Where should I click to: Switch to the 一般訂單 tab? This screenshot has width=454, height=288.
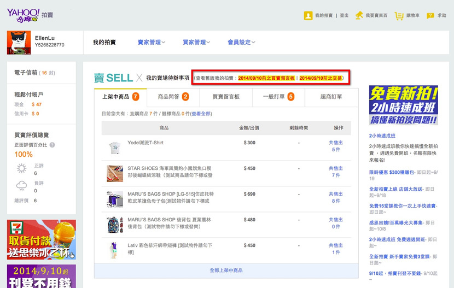278,97
